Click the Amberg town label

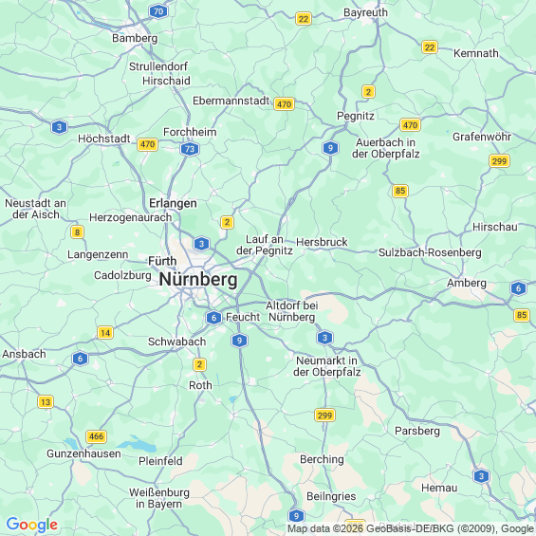tap(467, 283)
